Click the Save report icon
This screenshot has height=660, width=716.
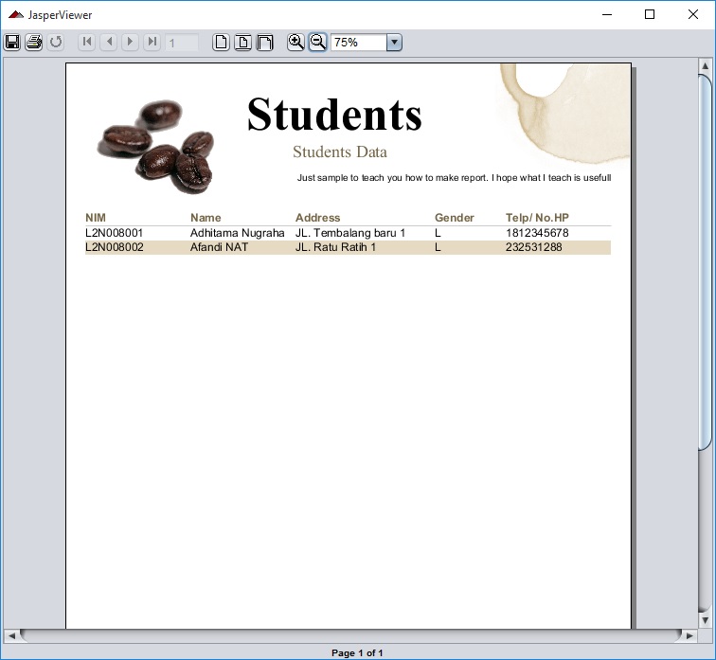12,42
